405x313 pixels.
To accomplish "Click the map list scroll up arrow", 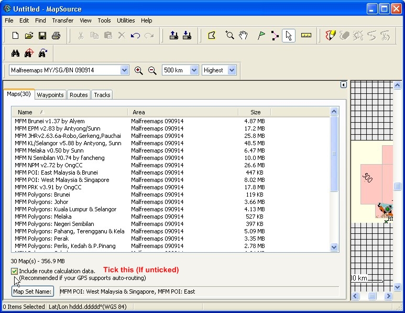I will [334, 111].
